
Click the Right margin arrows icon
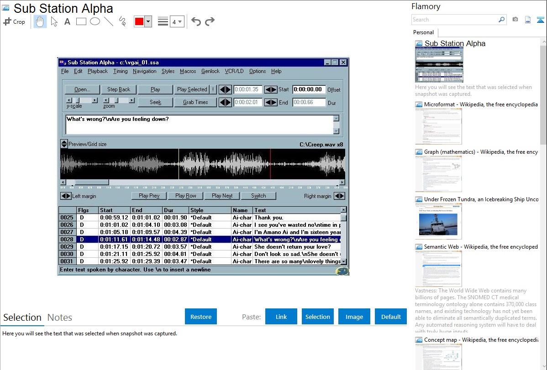click(x=339, y=196)
